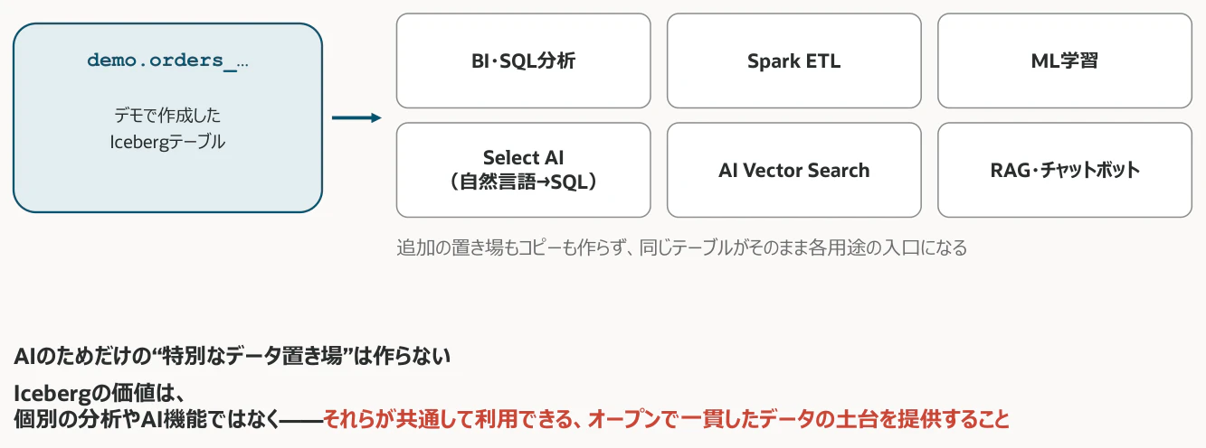
Task: Click the arrow pointing to use cases
Action: click(356, 117)
